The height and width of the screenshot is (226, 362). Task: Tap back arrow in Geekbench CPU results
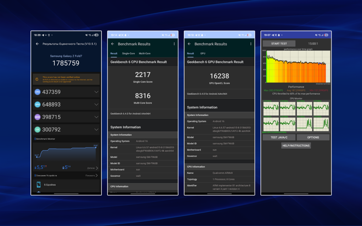(x=112, y=44)
